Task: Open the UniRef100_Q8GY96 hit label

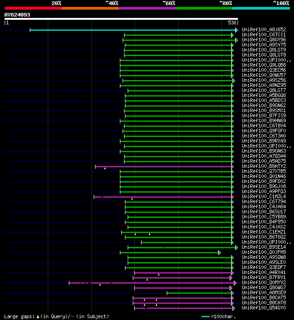Action: click(x=264, y=40)
